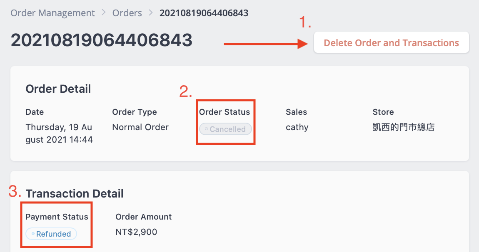Click the Refunded payment status badge
Viewport: 479px width, 252px height.
[x=51, y=234]
